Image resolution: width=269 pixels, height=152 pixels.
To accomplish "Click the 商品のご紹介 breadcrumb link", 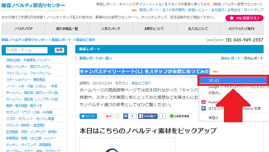I will point(85,40).
